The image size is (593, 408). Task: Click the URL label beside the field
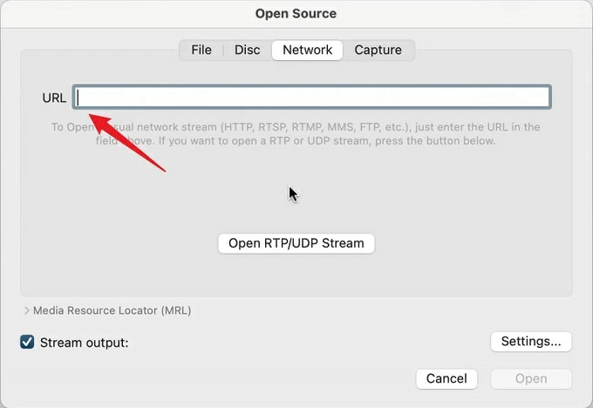click(54, 98)
